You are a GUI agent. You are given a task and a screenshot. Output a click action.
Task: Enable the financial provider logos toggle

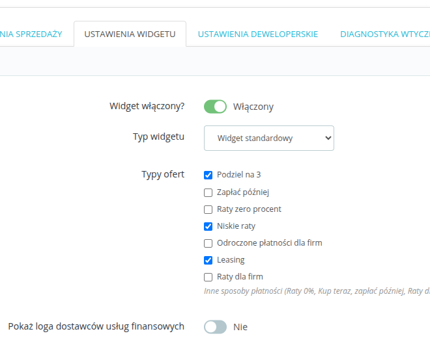[x=215, y=327]
